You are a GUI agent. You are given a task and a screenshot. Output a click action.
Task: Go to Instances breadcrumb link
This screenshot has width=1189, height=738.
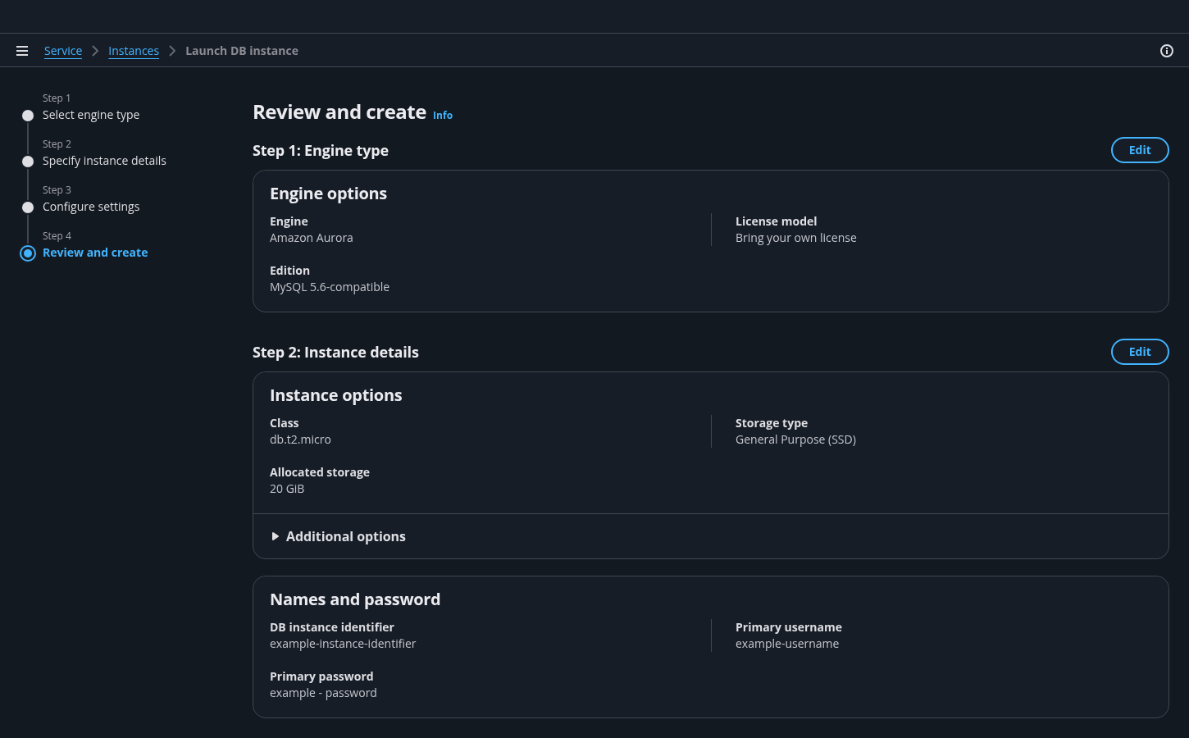coord(134,51)
